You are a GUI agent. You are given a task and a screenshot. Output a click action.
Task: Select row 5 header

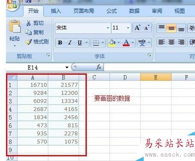pyautogui.click(x=12, y=117)
